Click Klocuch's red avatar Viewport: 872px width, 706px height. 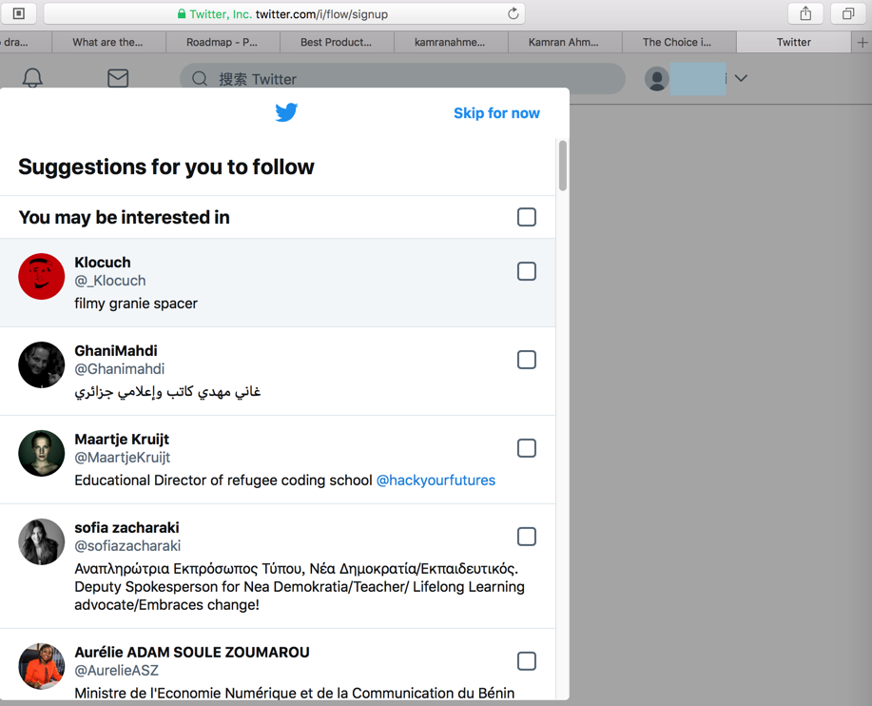[42, 277]
